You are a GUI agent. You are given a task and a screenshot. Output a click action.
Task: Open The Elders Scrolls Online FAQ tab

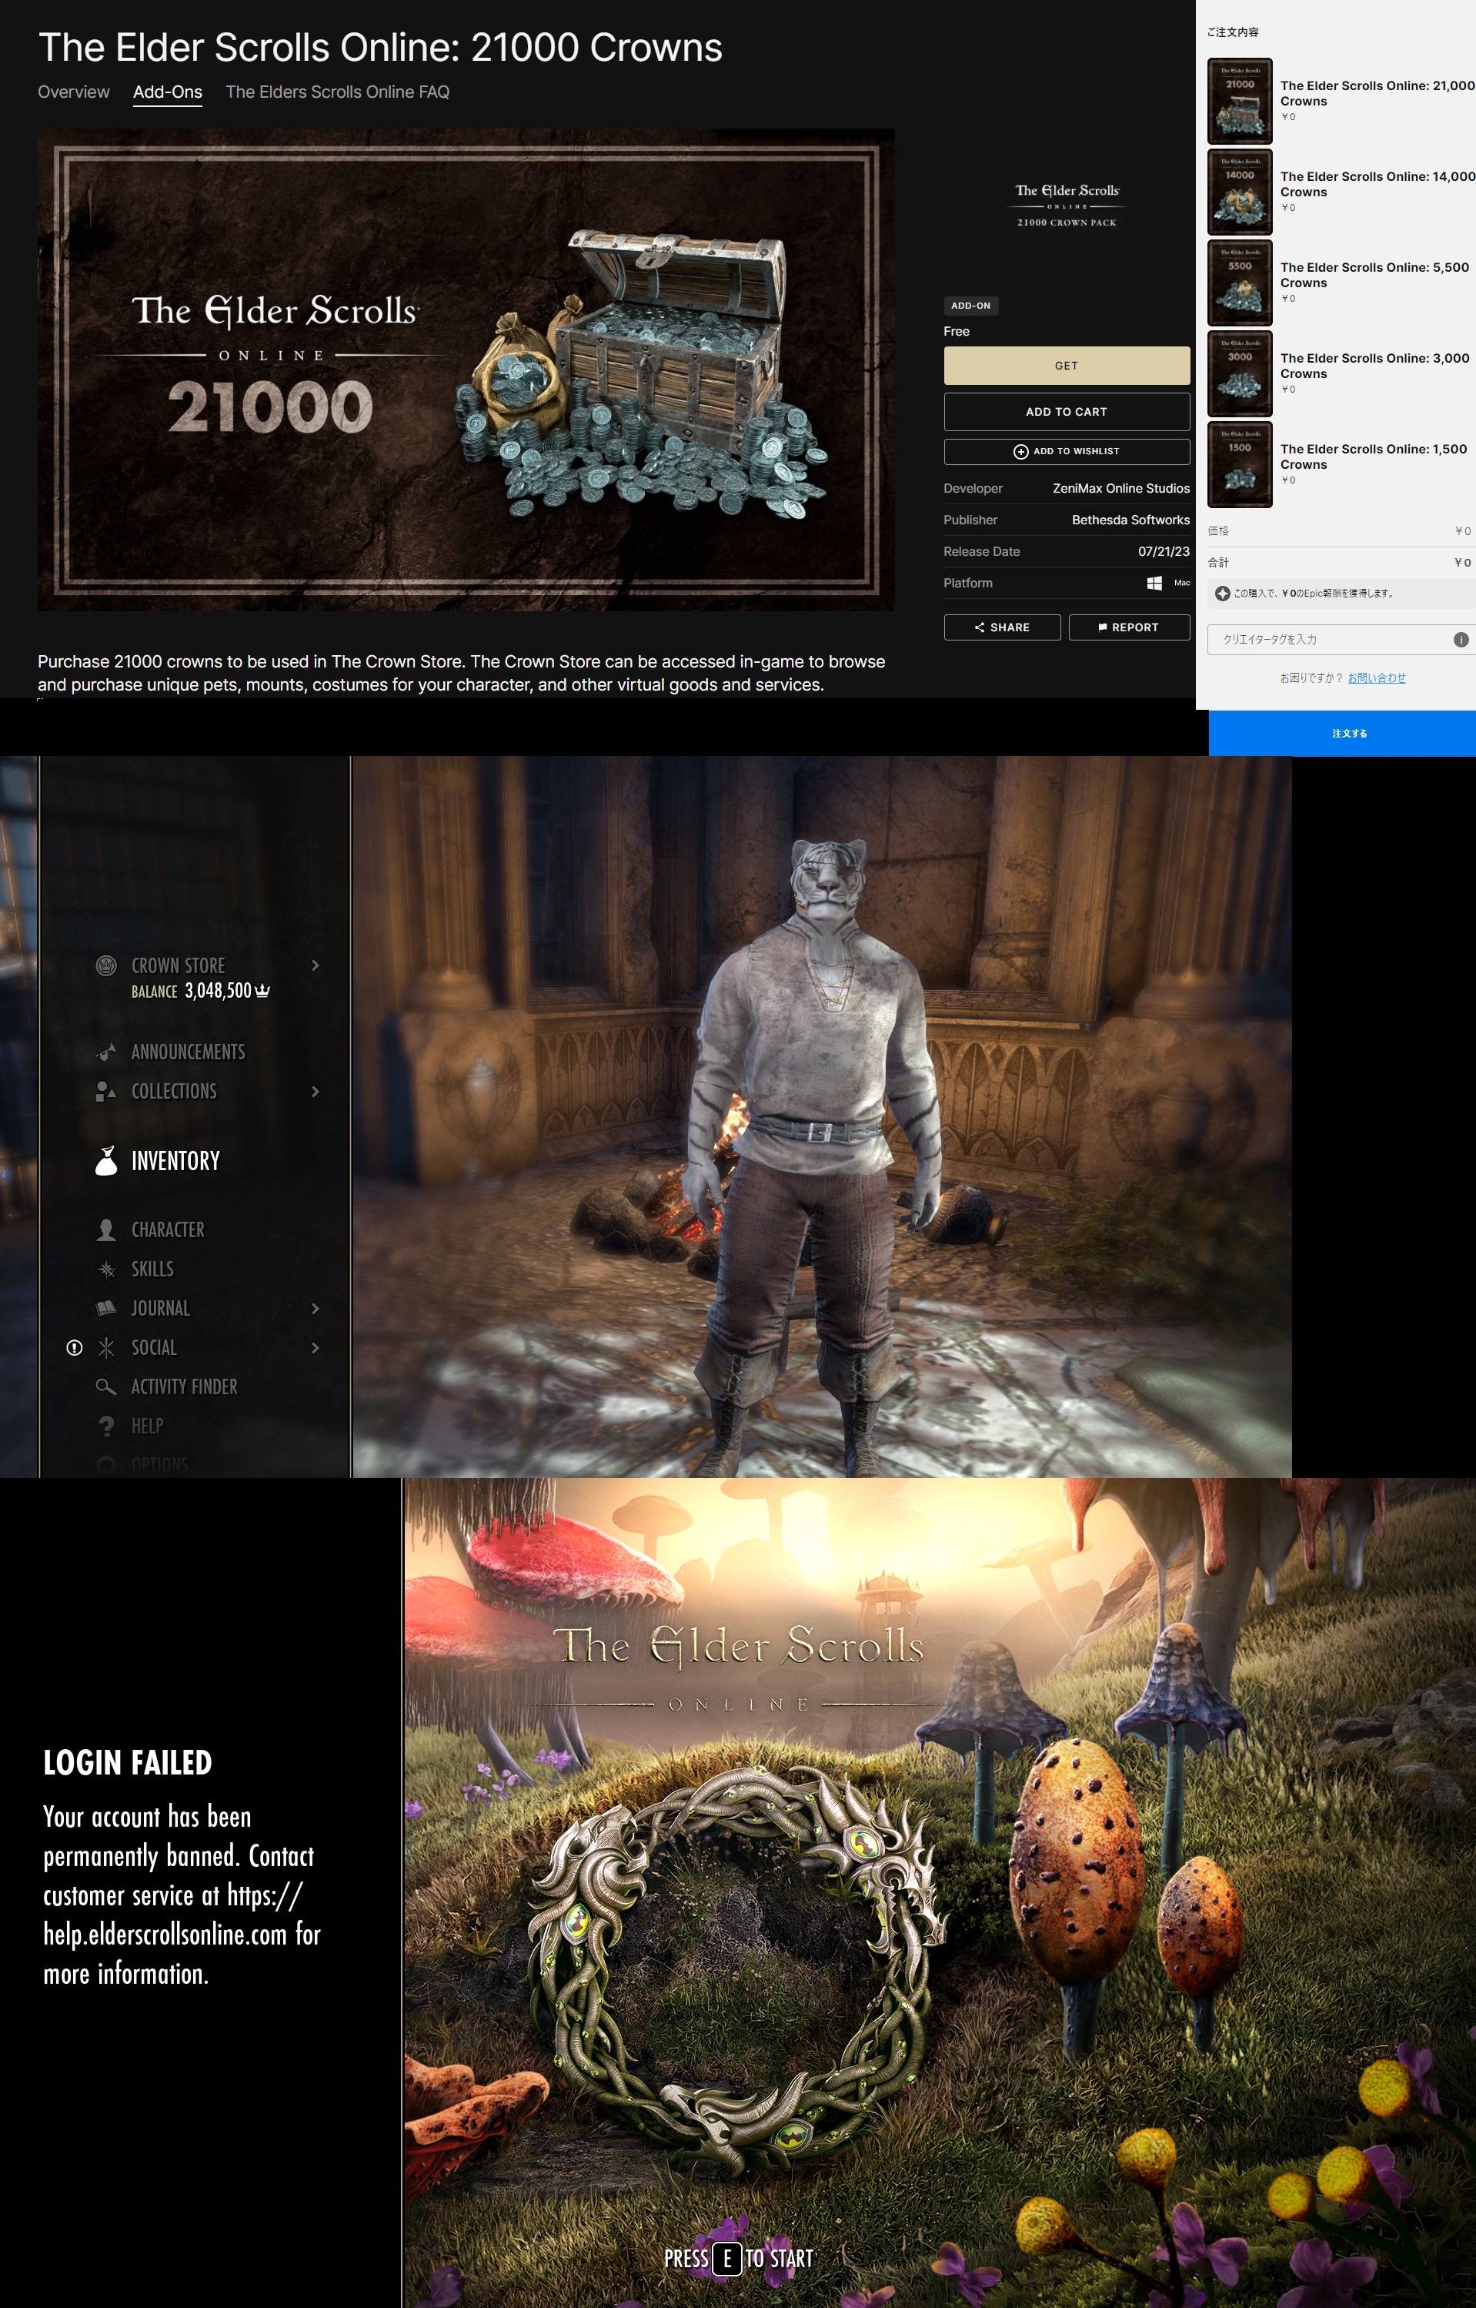pos(336,92)
